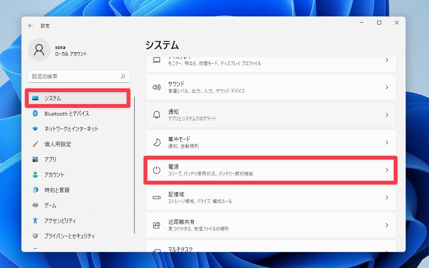The image size is (429, 268).
Task: Click the 通知、自動規則 description
Action: [183, 146]
